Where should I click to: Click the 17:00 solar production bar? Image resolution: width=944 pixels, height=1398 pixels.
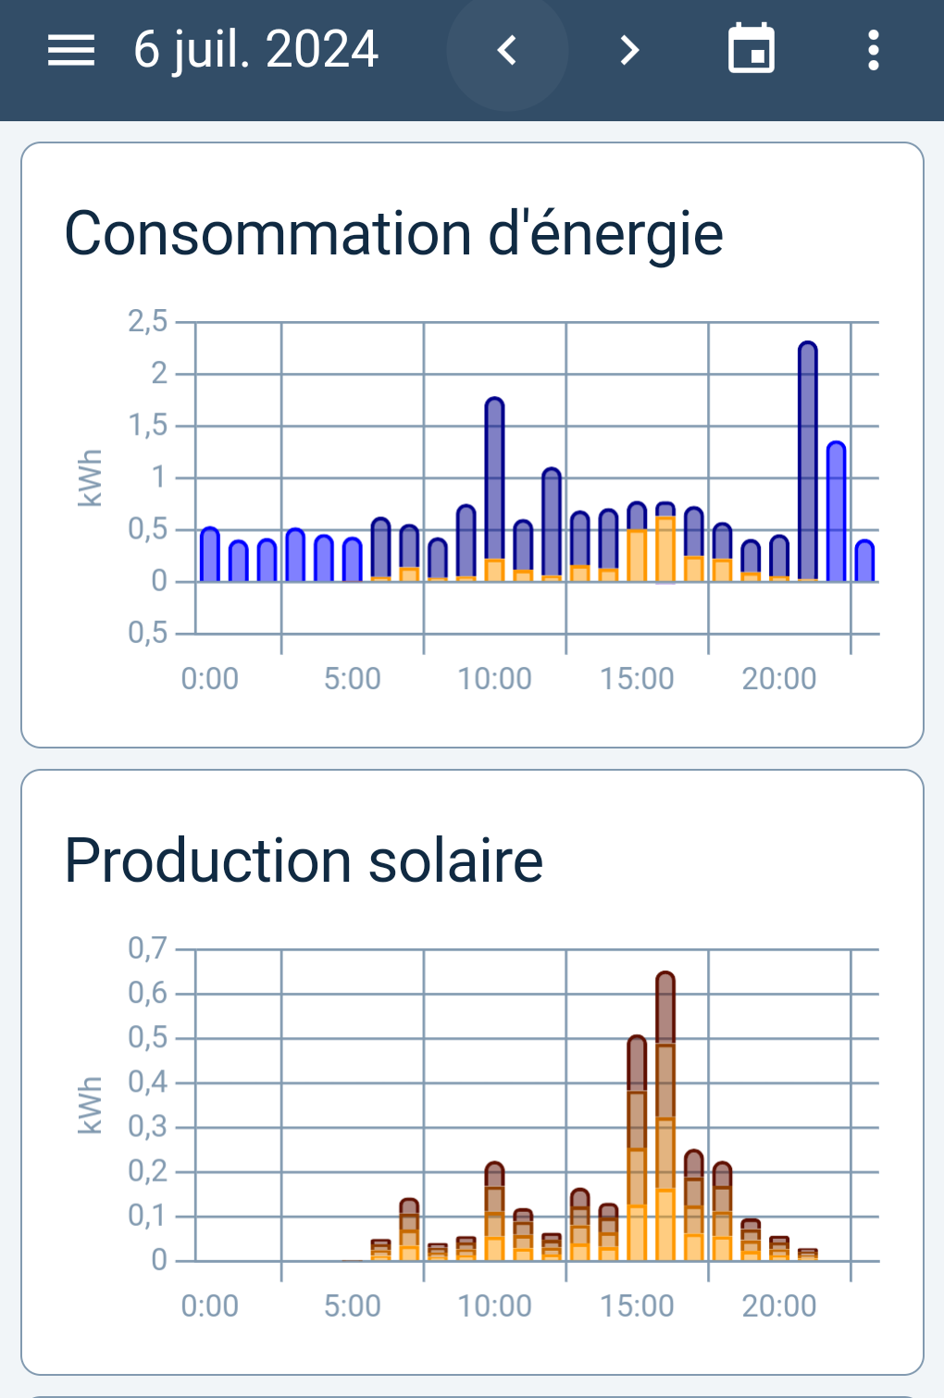pos(694,1206)
